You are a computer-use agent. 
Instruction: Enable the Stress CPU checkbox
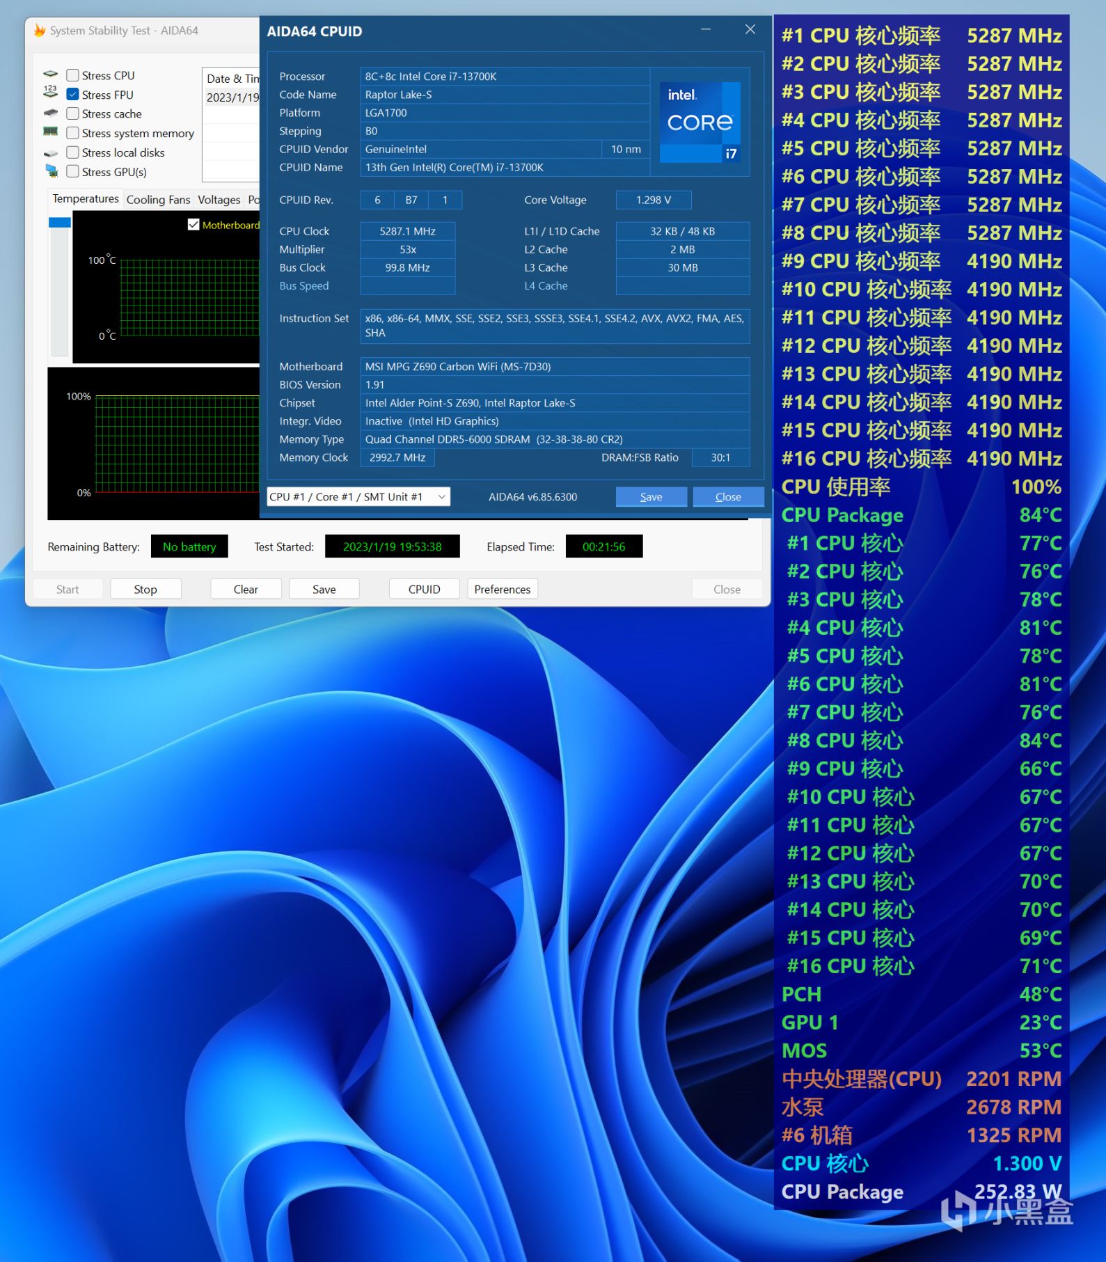[72, 75]
